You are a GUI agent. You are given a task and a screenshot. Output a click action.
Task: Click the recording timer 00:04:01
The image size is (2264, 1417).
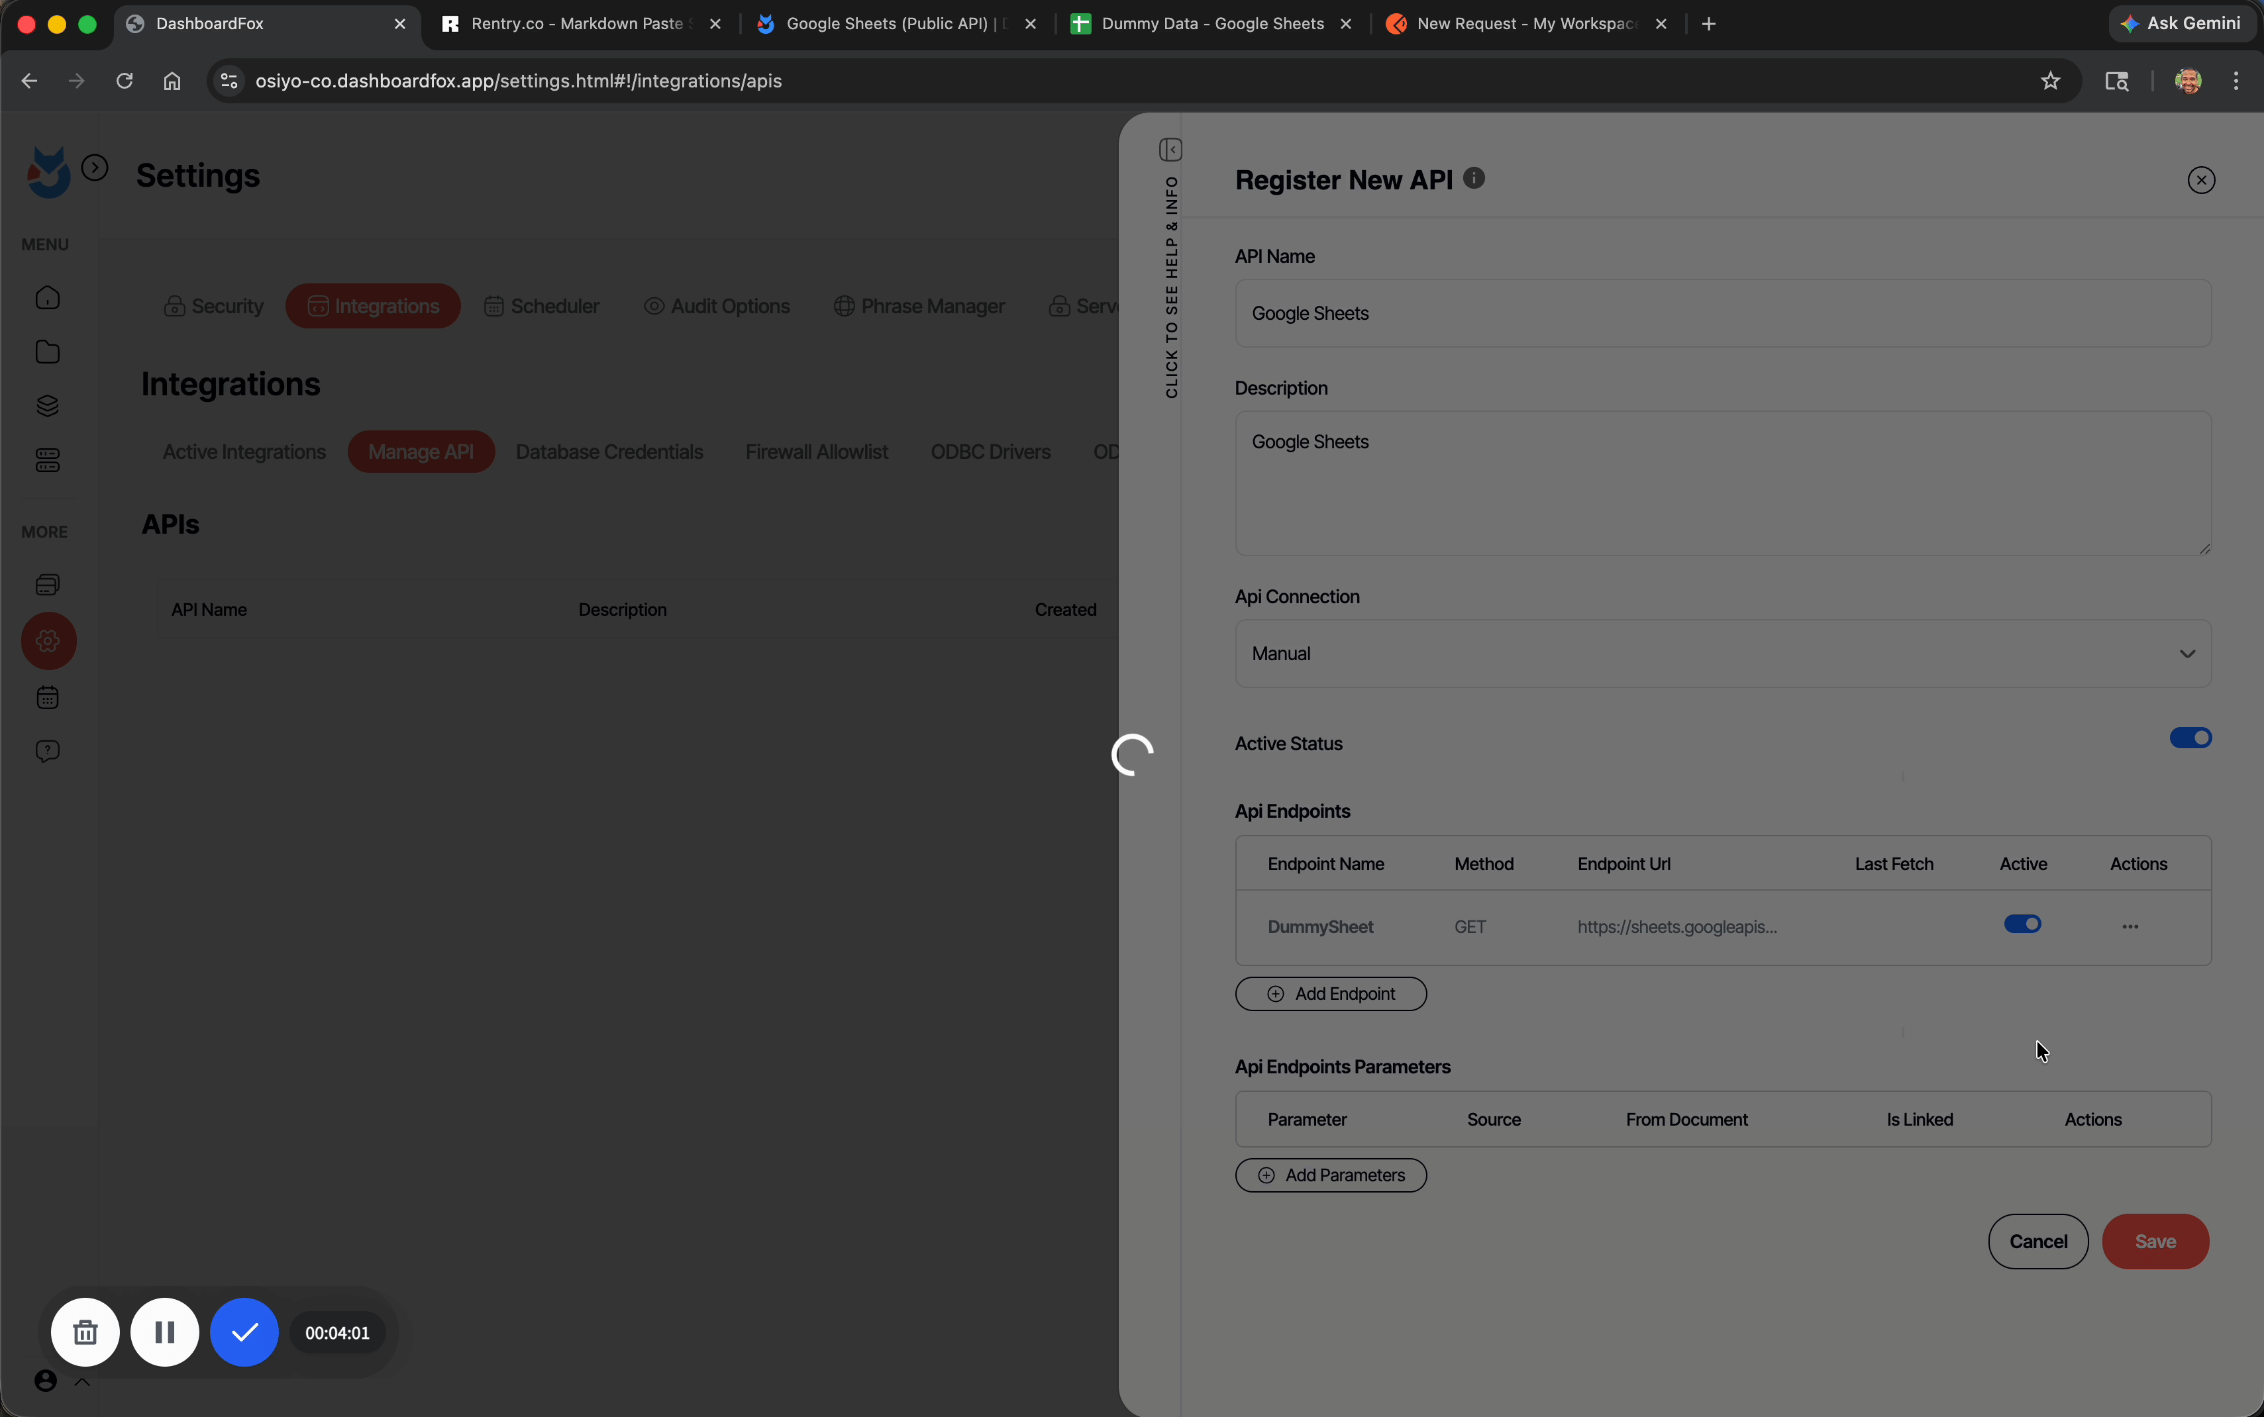338,1333
